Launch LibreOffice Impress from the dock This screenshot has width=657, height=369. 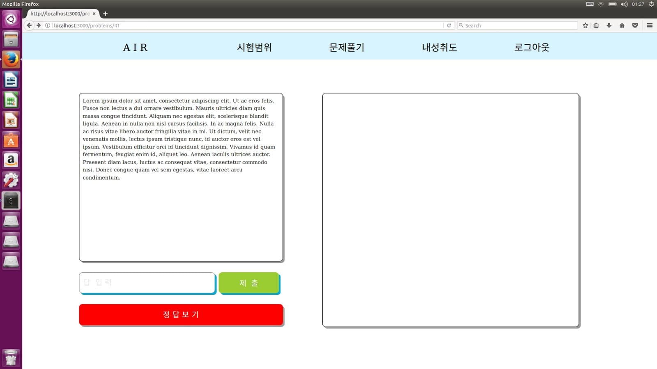(11, 120)
